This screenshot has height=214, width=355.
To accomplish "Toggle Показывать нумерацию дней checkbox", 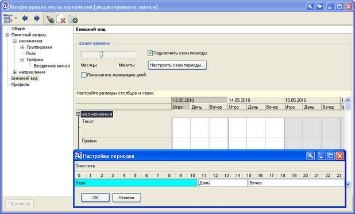I will pos(84,75).
